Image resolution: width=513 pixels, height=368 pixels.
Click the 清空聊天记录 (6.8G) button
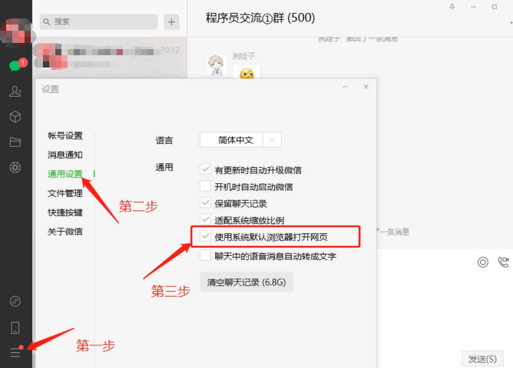point(246,282)
